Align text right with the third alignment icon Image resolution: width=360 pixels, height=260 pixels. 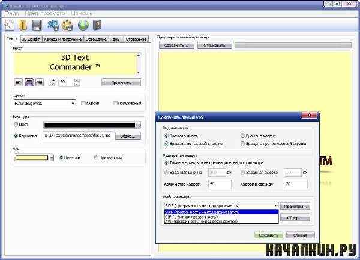40,82
